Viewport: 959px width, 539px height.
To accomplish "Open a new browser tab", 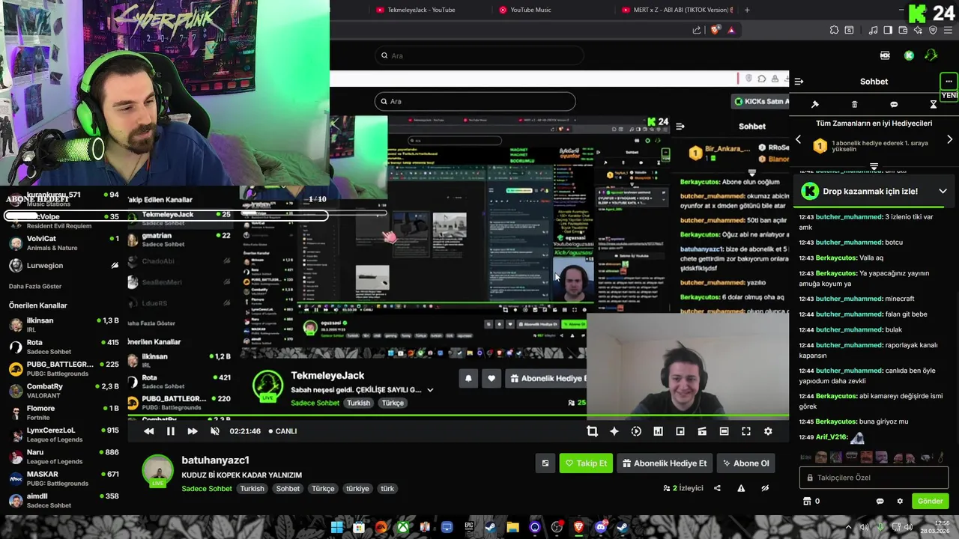I will pyautogui.click(x=747, y=10).
